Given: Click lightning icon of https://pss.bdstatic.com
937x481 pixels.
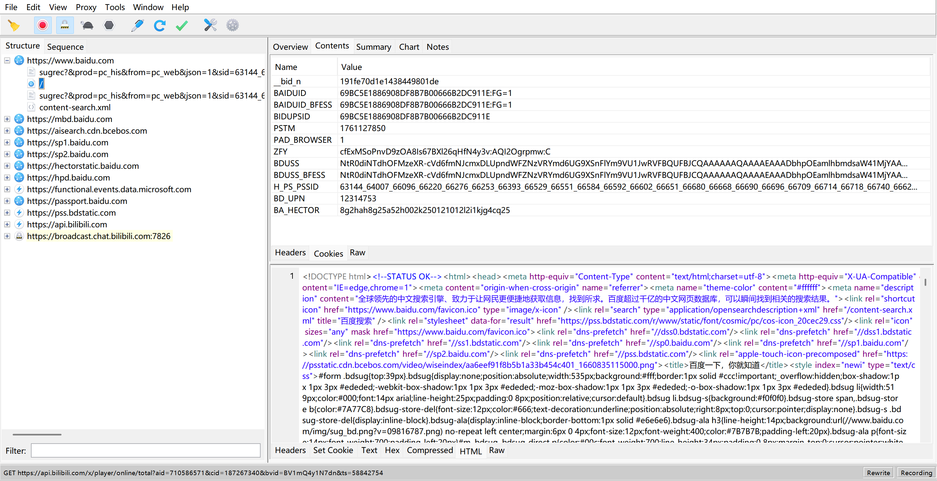Looking at the screenshot, I should pyautogui.click(x=19, y=213).
